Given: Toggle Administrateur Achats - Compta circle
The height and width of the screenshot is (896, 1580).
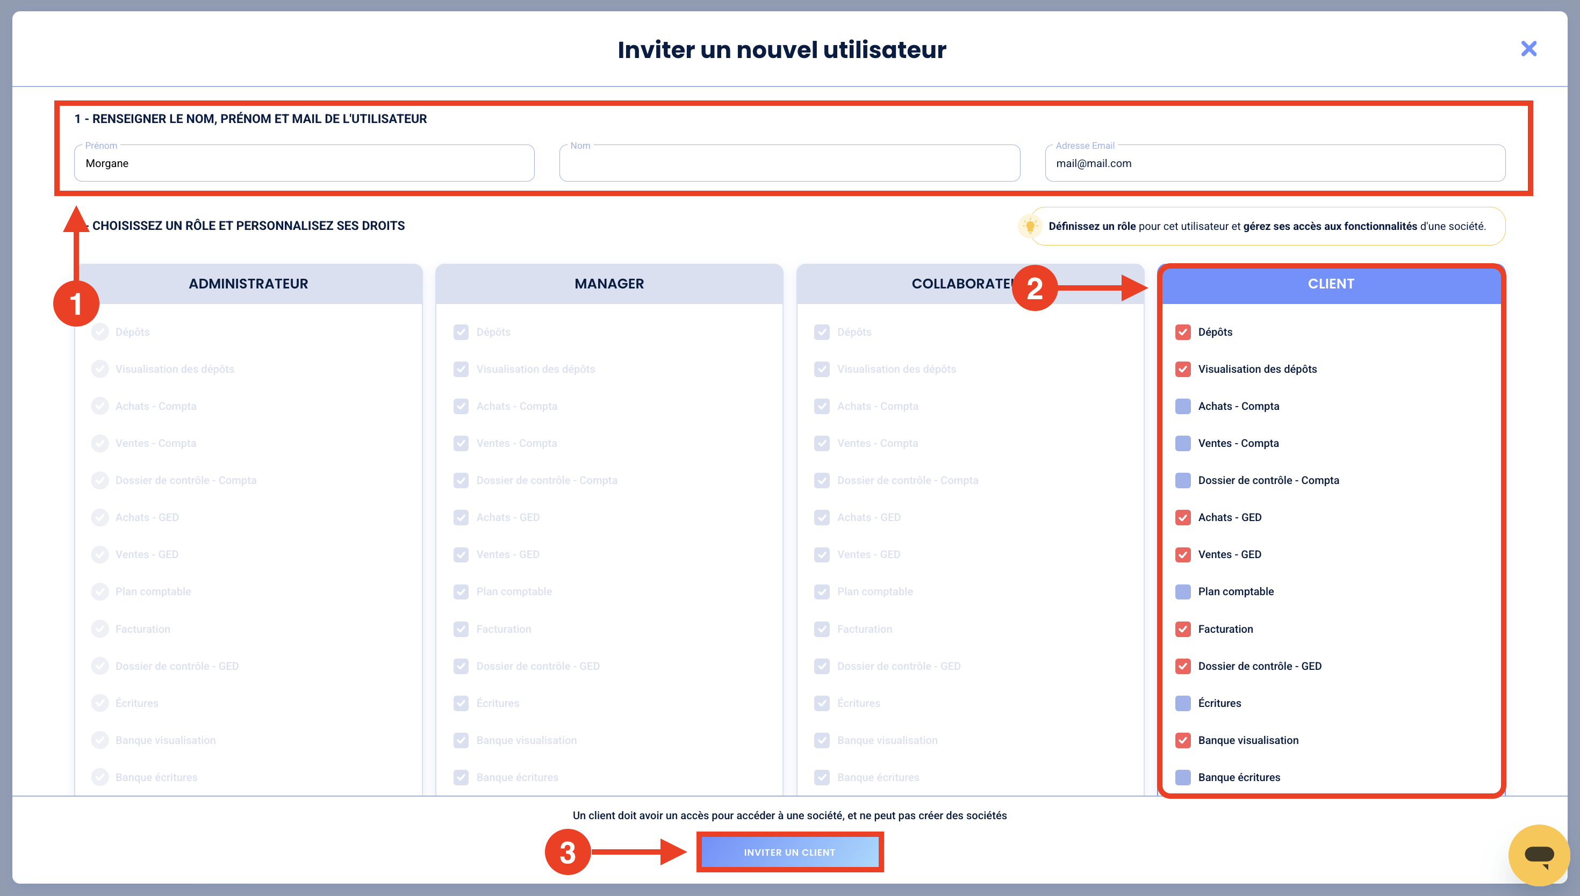Looking at the screenshot, I should [100, 406].
